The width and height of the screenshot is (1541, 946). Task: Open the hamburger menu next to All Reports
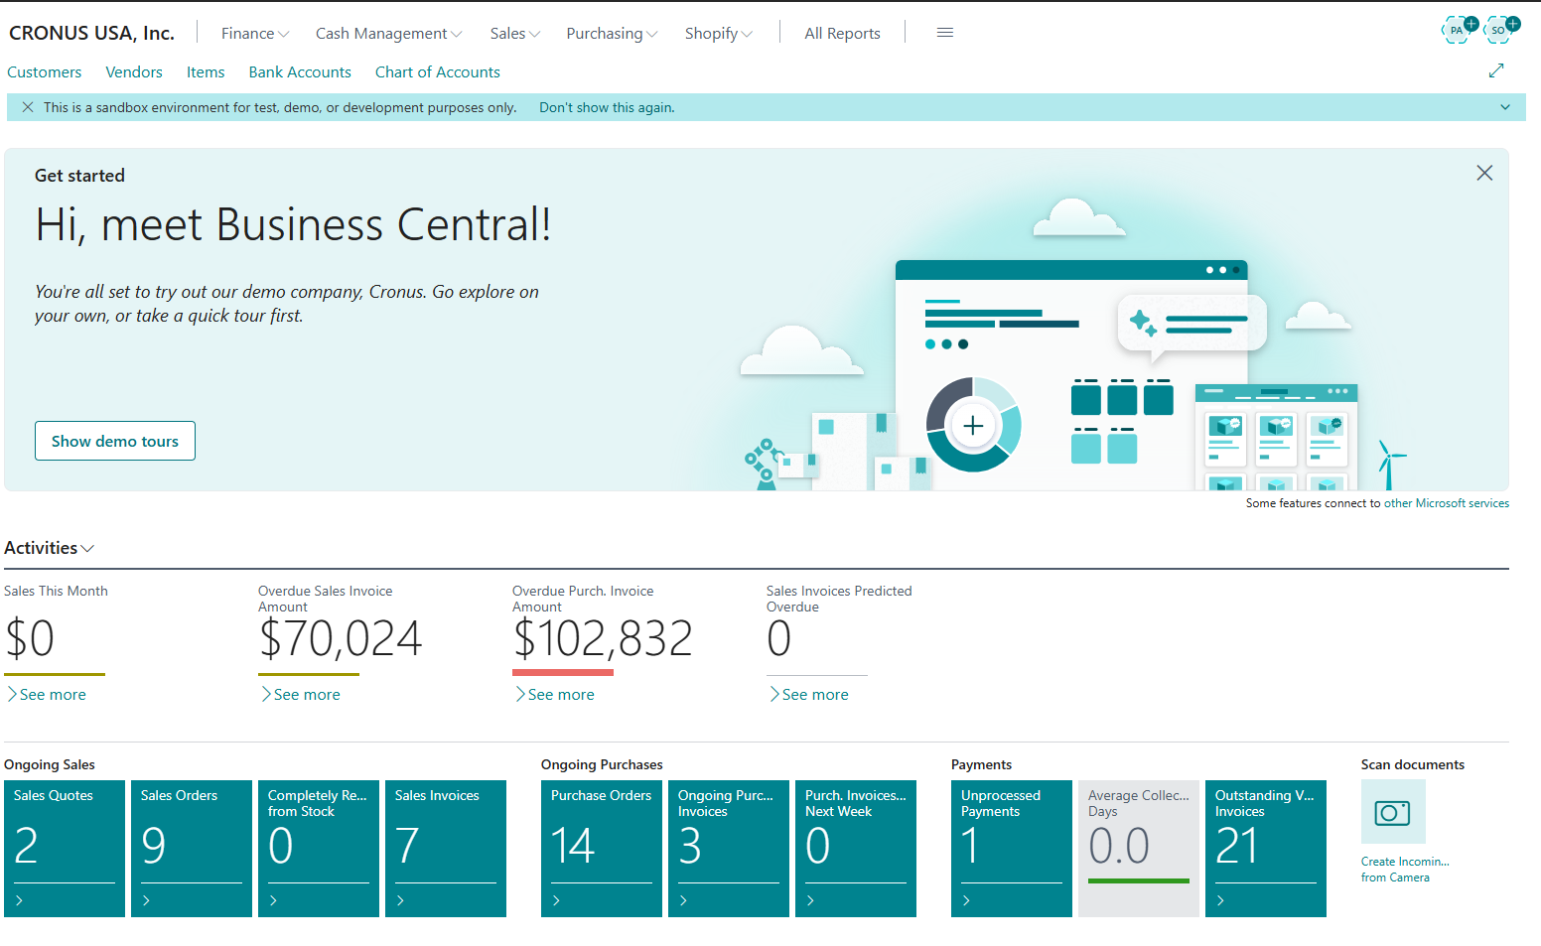[944, 32]
